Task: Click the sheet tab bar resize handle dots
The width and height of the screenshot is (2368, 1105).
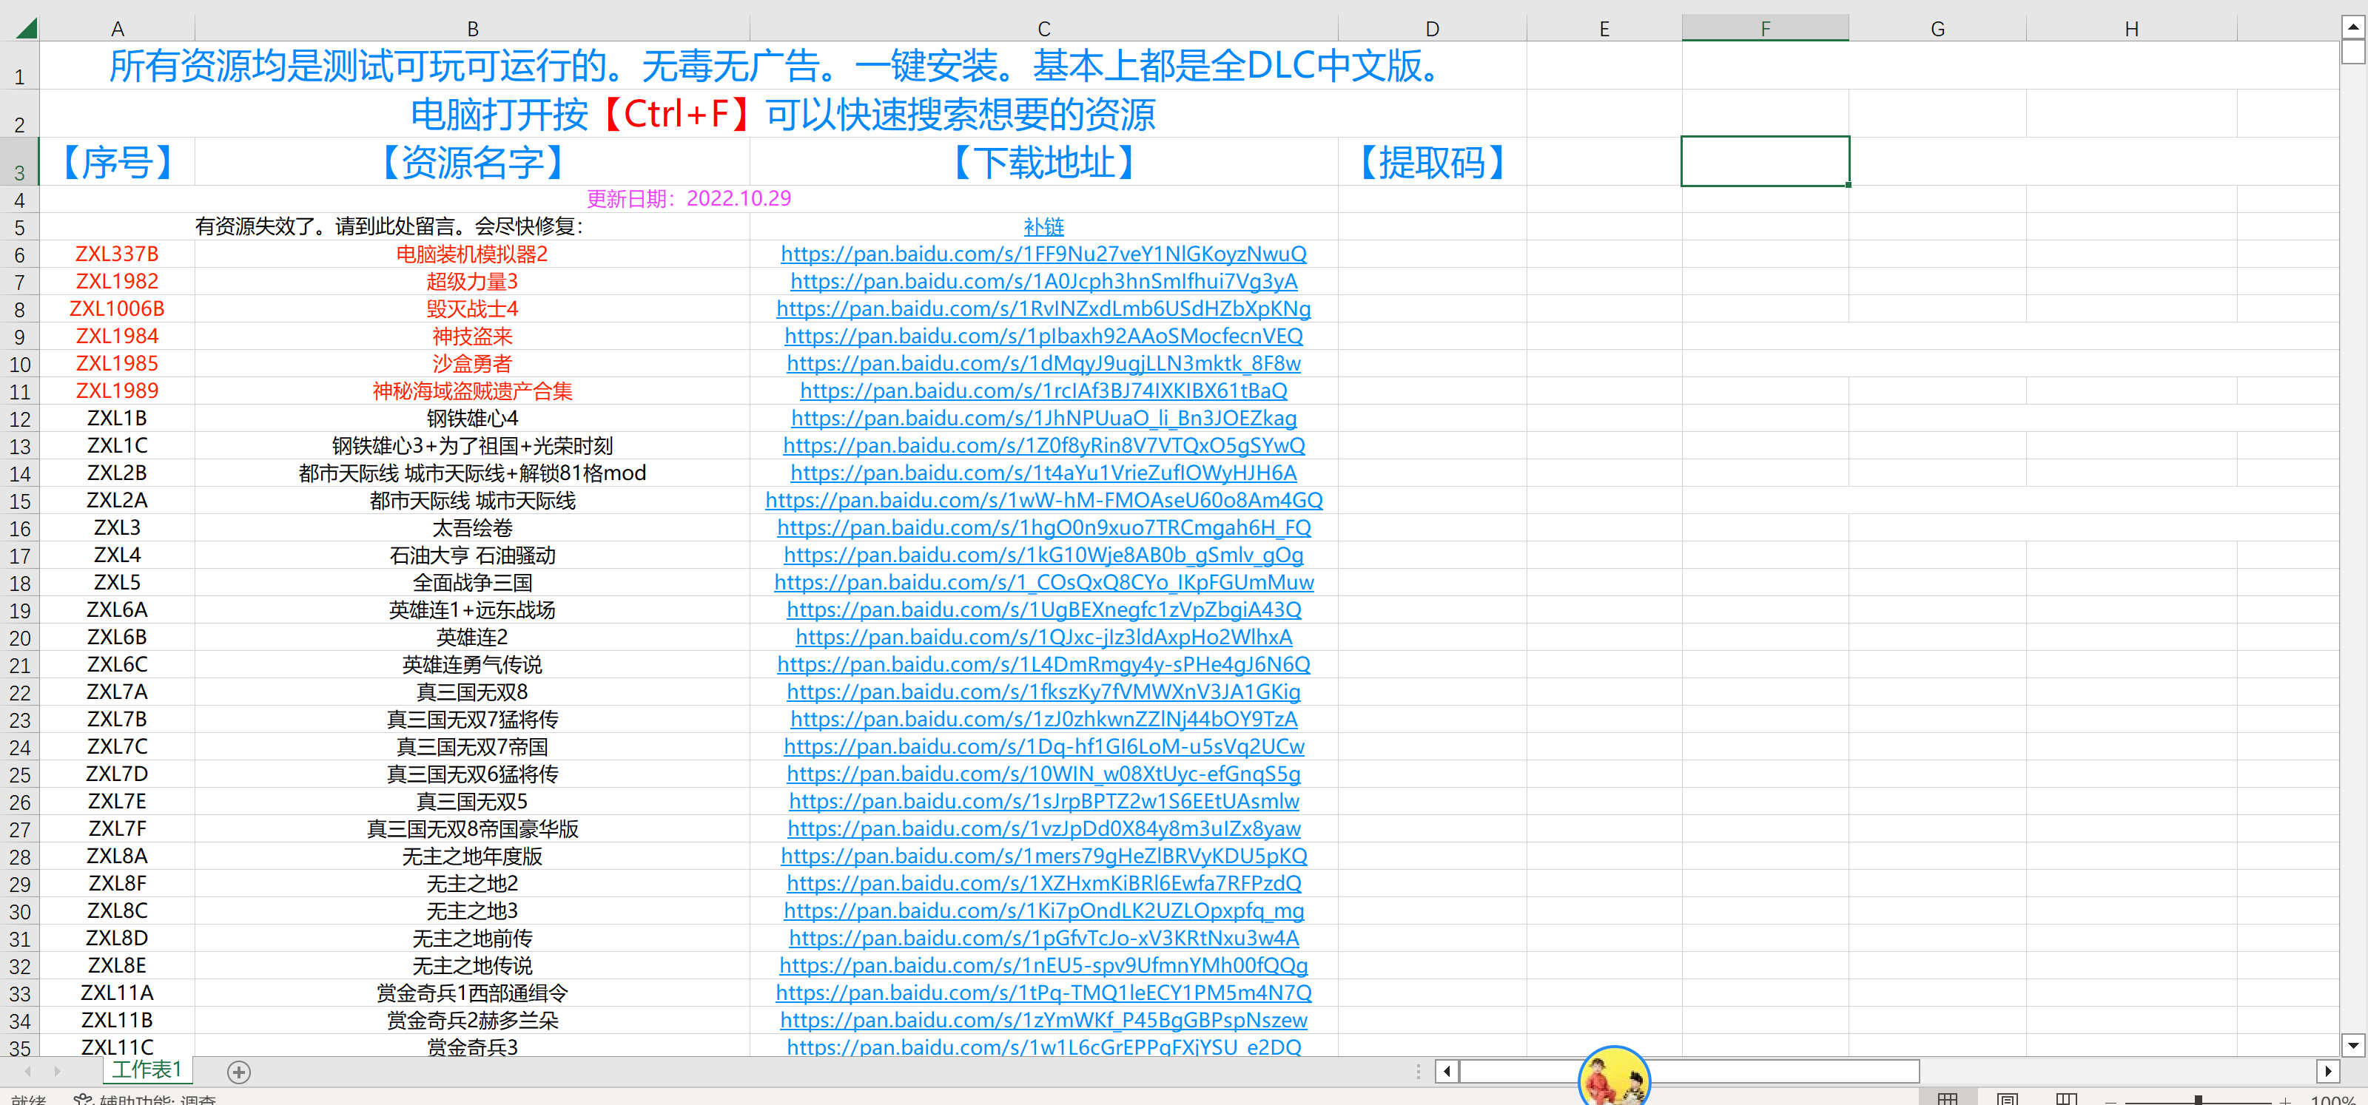Action: pyautogui.click(x=1419, y=1071)
